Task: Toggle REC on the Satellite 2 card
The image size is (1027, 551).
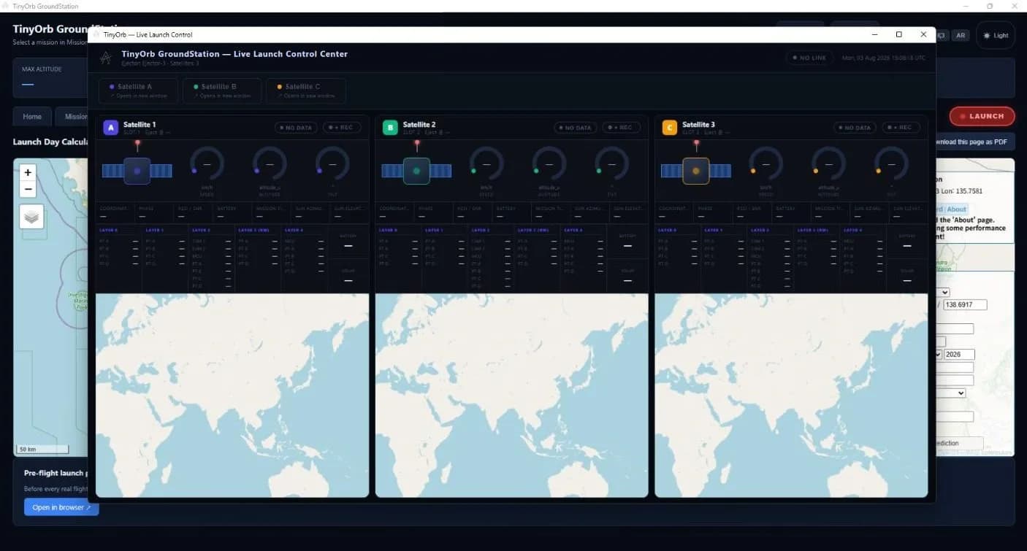Action: tap(622, 128)
